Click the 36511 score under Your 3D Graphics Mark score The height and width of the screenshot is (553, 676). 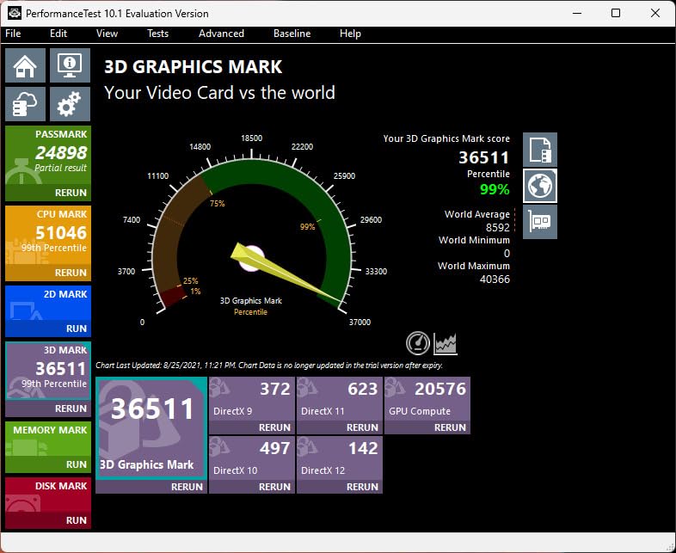[x=483, y=157]
